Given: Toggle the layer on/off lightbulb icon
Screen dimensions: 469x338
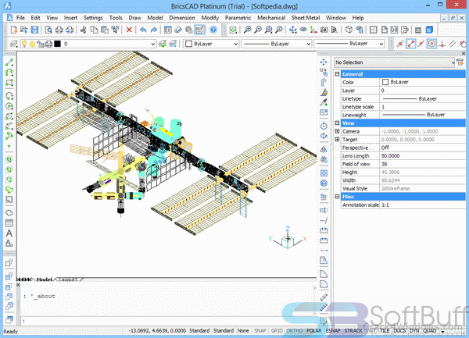Looking at the screenshot, I should 24,44.
